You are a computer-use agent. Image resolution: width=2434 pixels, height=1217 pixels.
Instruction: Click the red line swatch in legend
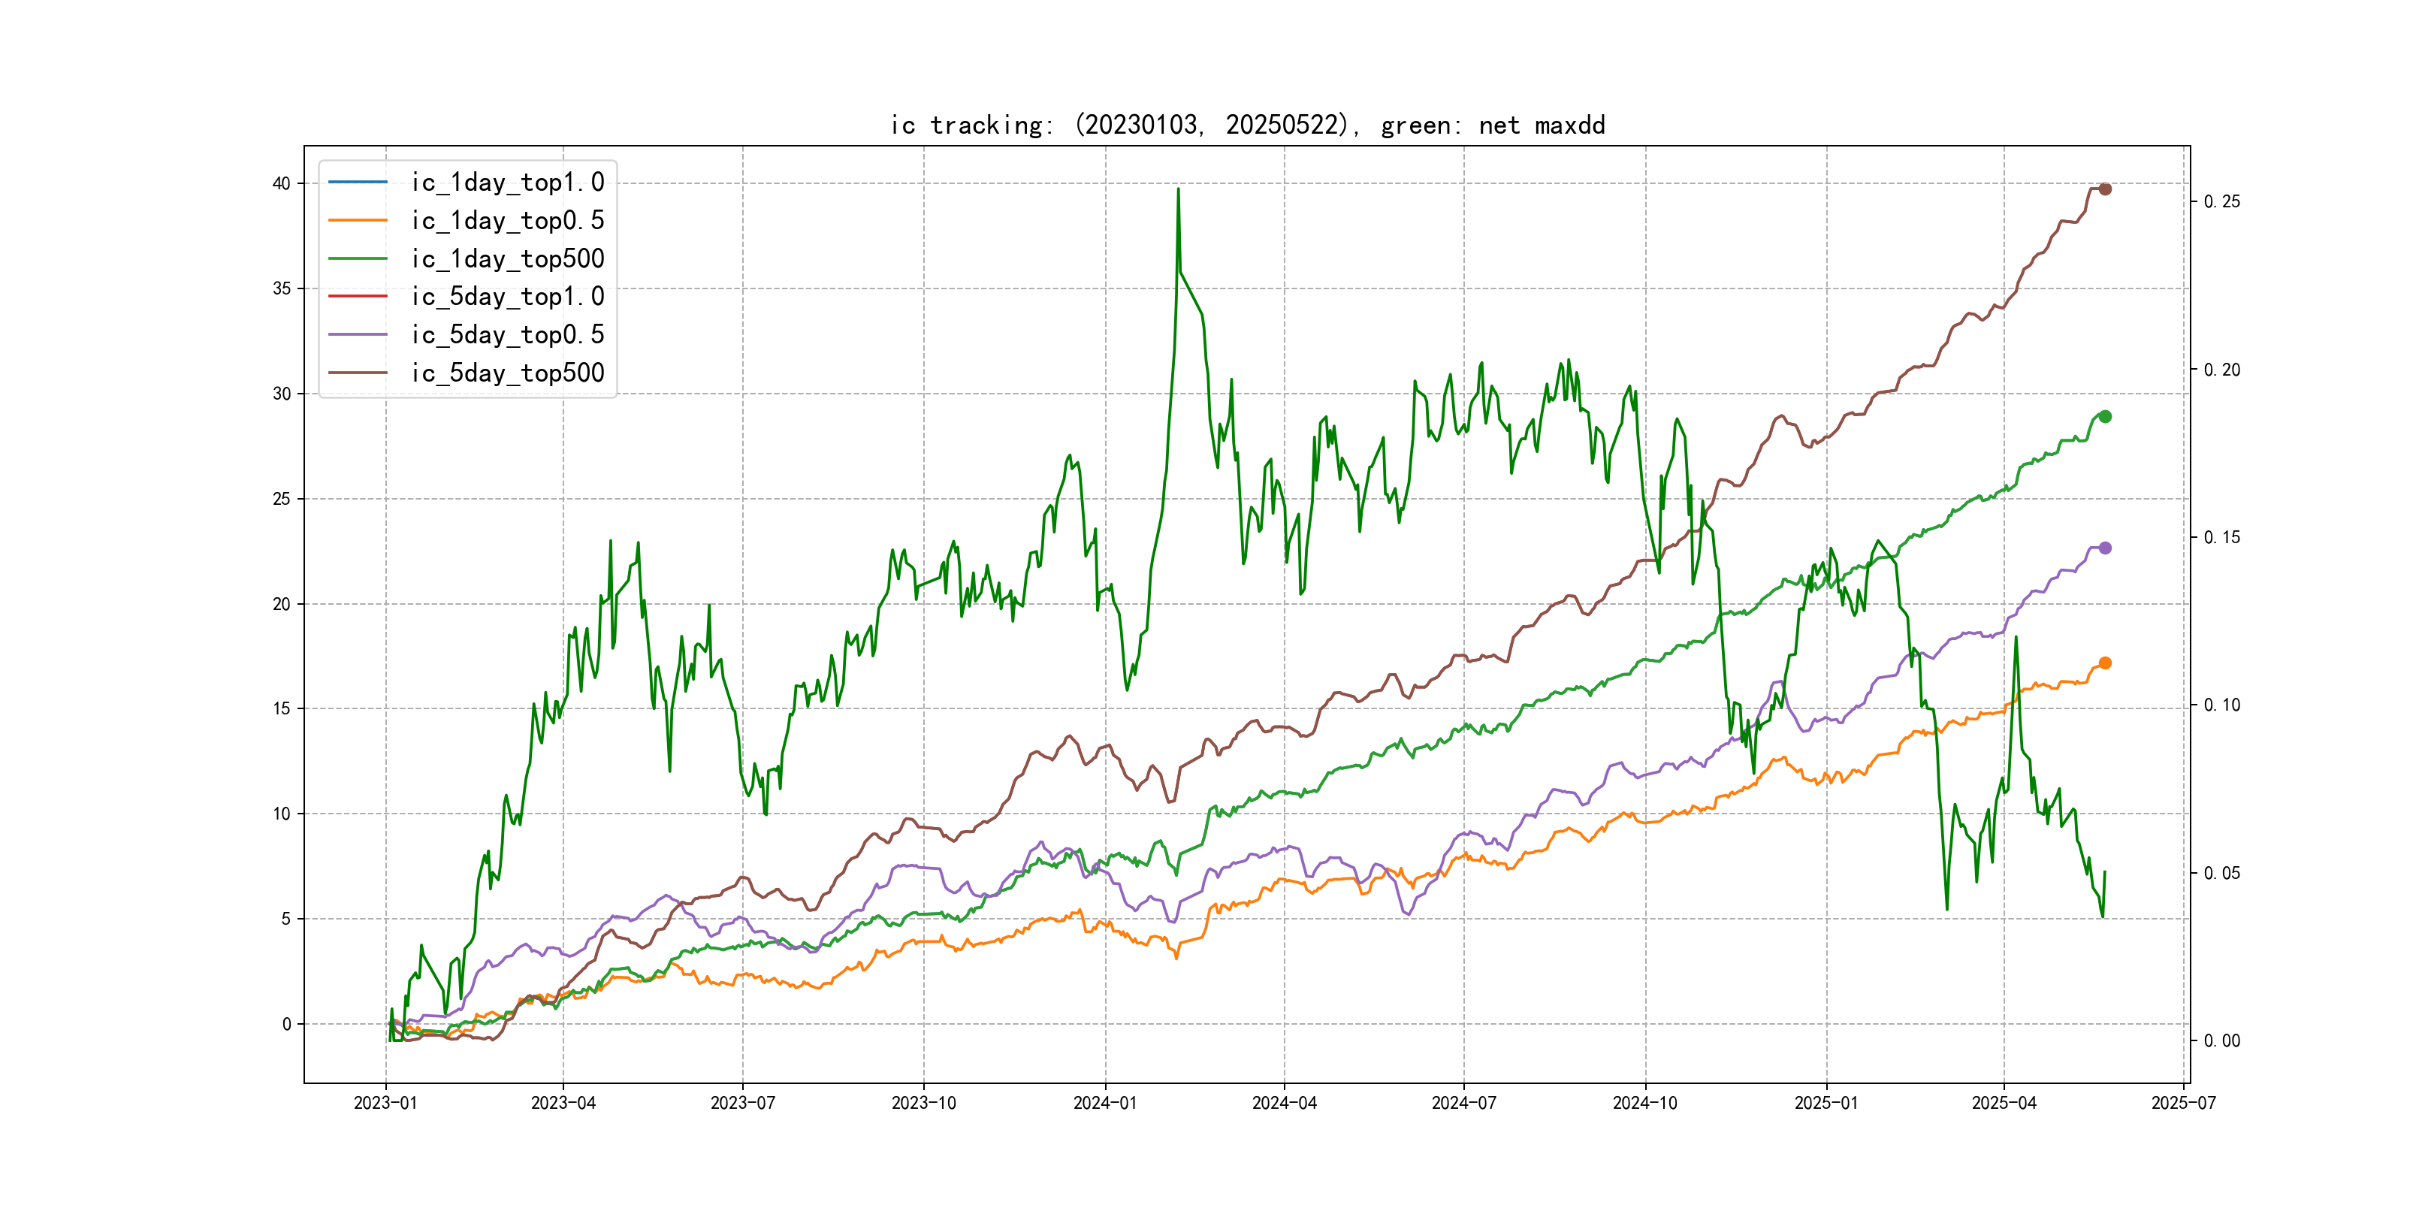(x=357, y=297)
